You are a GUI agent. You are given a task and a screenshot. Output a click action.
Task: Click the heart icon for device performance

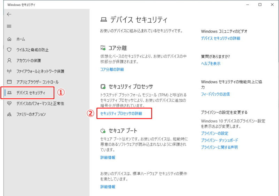click(9, 103)
